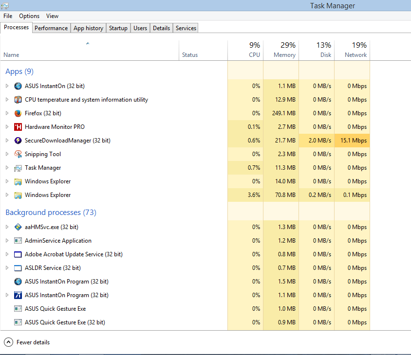Click the Task Manager title bar icon

(5, 5)
